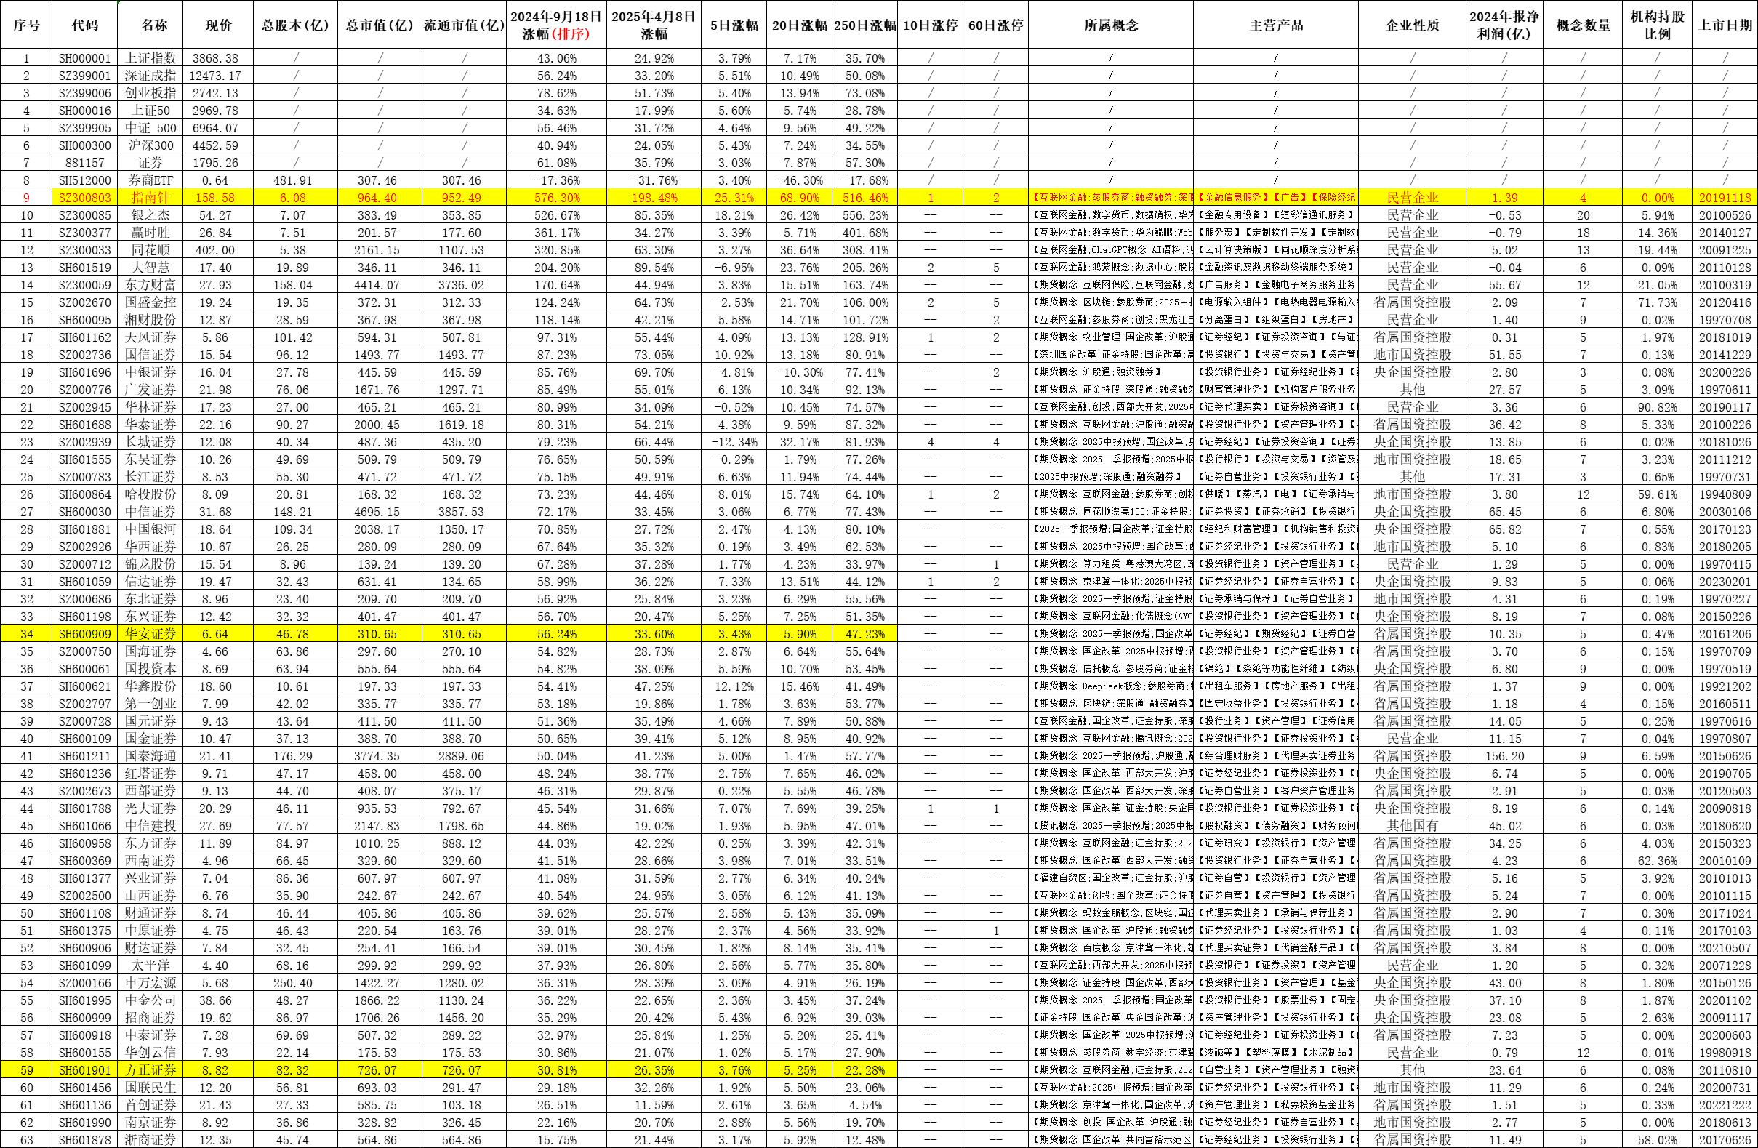Click the code cell SZ002670
Image resolution: width=1758 pixels, height=1148 pixels.
[84, 302]
